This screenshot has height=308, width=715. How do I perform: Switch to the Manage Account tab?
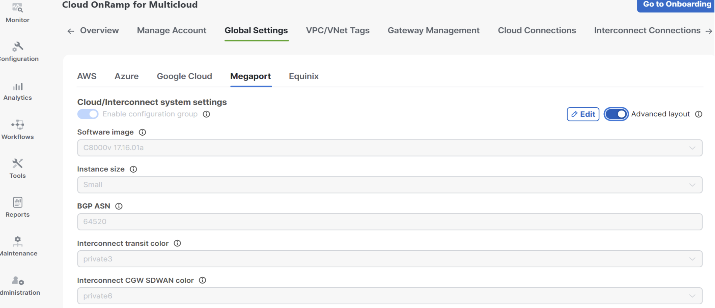point(172,30)
